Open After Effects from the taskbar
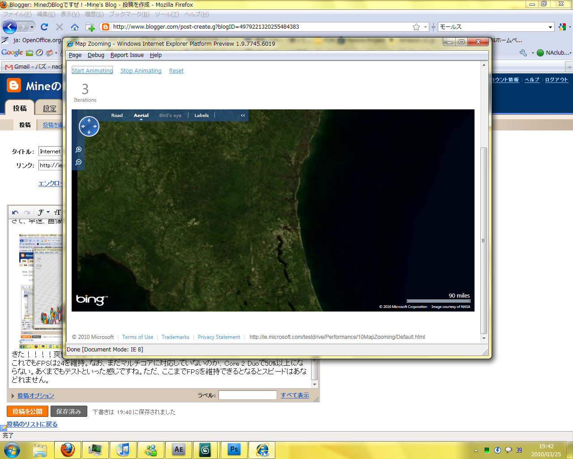 pos(179,450)
